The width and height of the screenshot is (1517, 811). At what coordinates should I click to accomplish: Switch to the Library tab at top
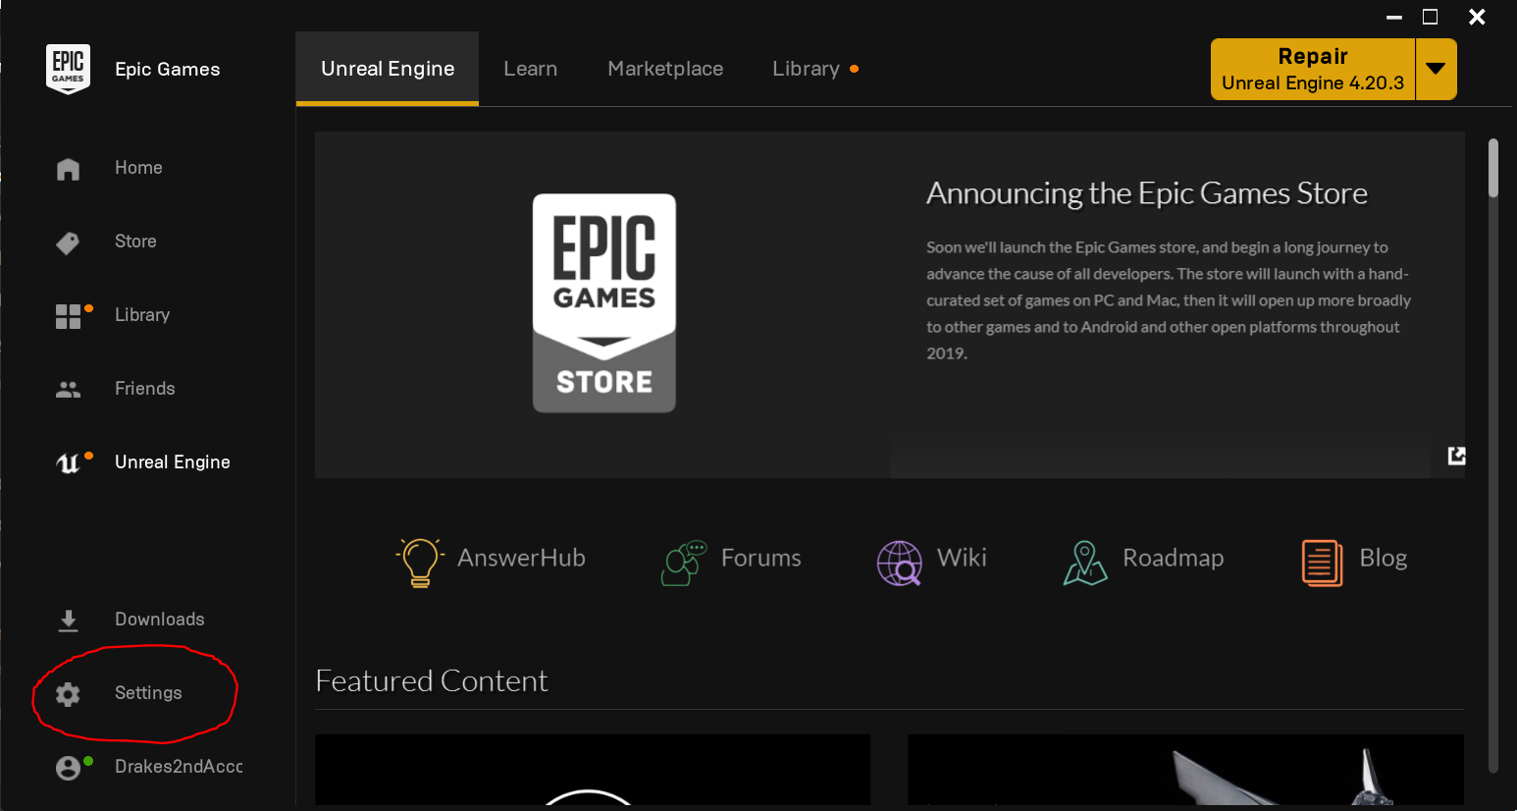pos(806,69)
